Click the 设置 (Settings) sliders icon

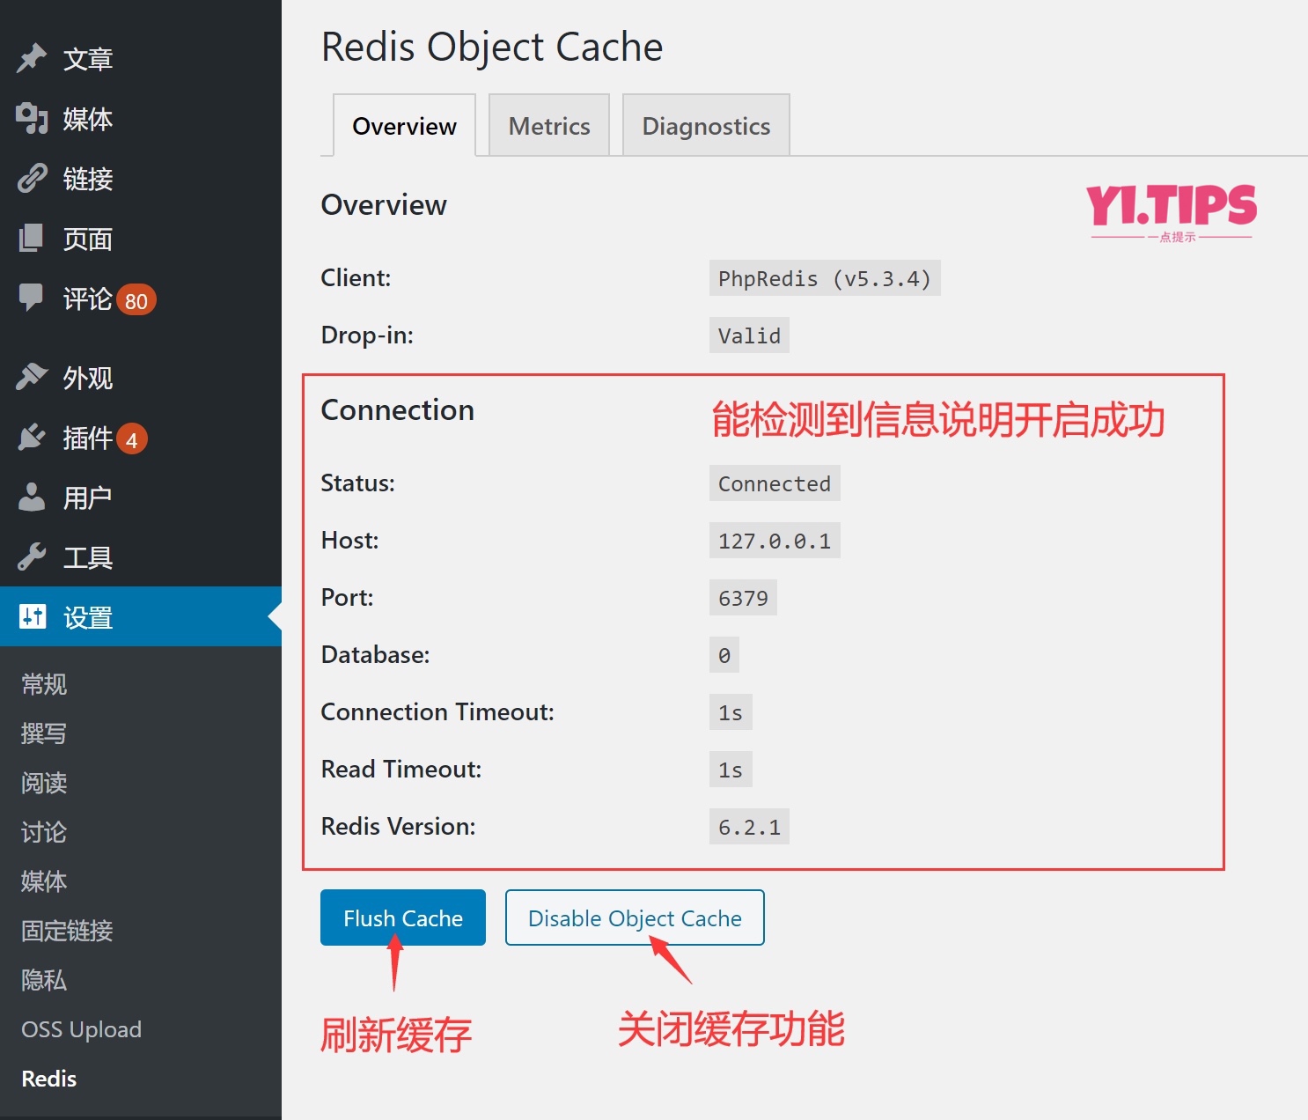click(33, 617)
